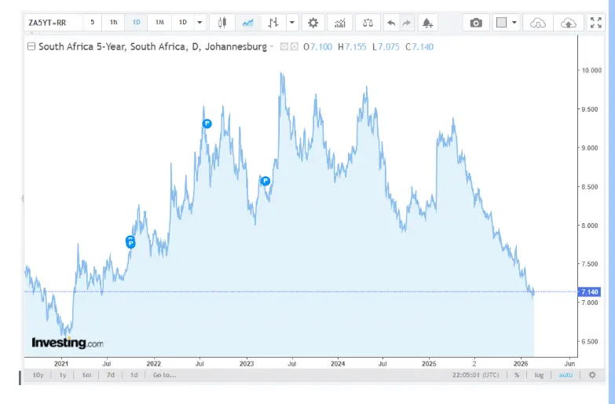The width and height of the screenshot is (615, 404).
Task: Toggle fullscreen mode icon
Action: click(x=596, y=23)
